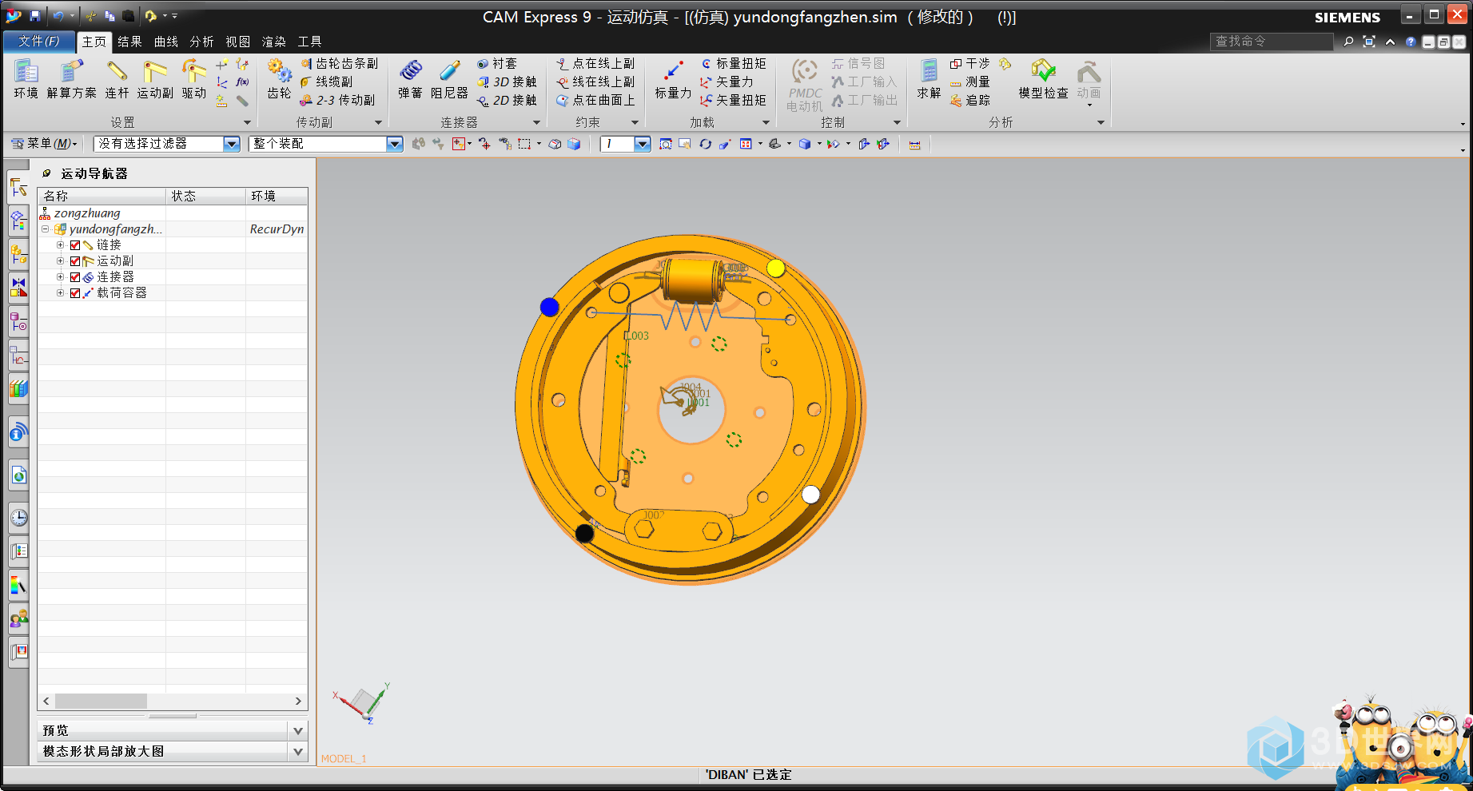Viewport: 1473px width, 791px height.
Task: Add a 标量力 scalar force
Action: (x=673, y=79)
